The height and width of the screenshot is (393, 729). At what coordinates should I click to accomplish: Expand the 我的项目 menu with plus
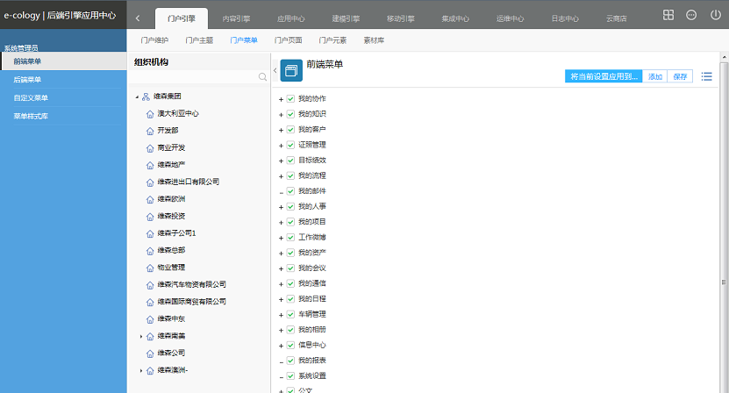click(281, 222)
